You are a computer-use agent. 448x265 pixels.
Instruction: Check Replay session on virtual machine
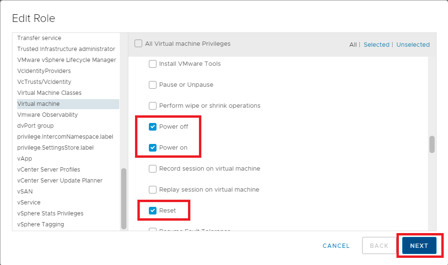(153, 190)
